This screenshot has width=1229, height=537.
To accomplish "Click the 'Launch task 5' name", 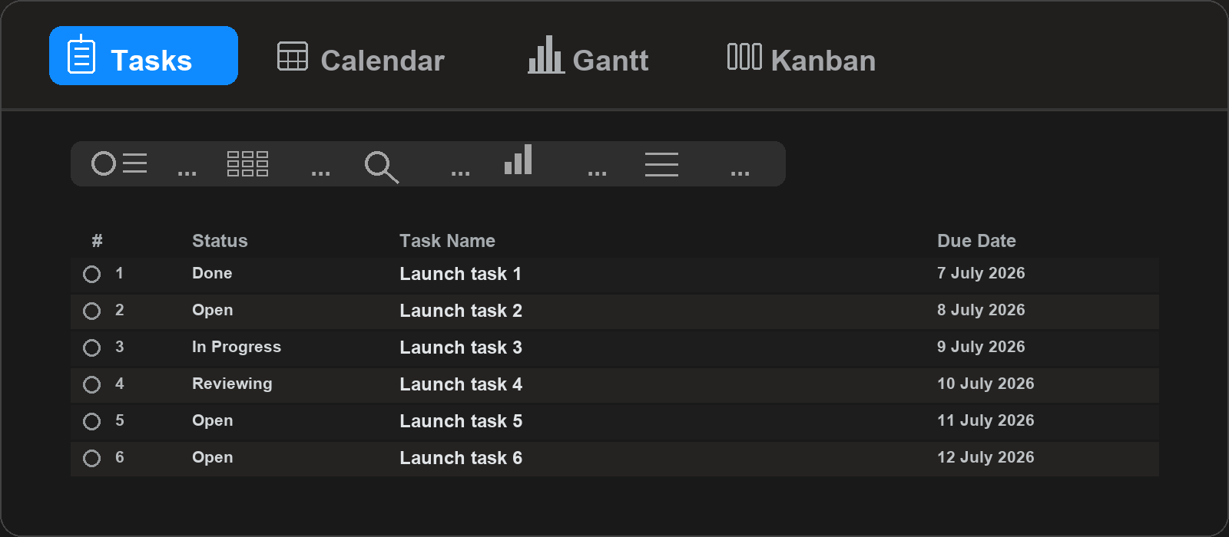I will pos(460,421).
